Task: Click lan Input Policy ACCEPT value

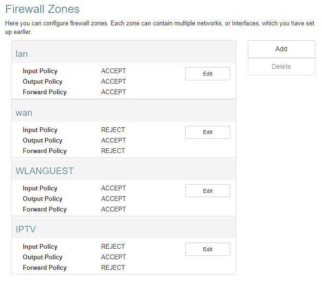Action: (x=113, y=71)
